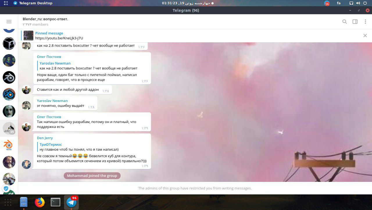Open the Blender_ru group title header

[x=45, y=19]
